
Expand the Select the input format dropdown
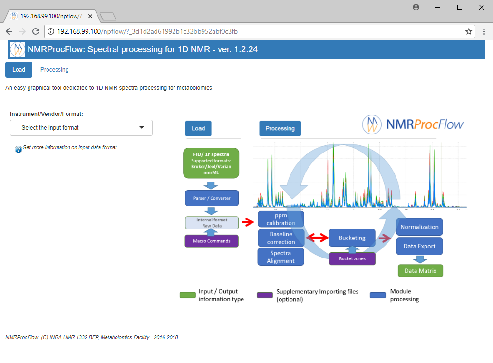coord(81,128)
